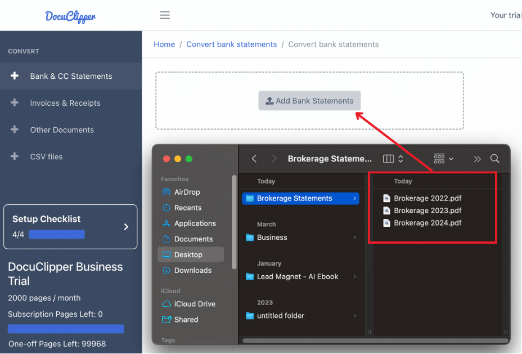Image resolution: width=522 pixels, height=354 pixels.
Task: Click the AirDrop icon in Favorites
Action: (166, 192)
